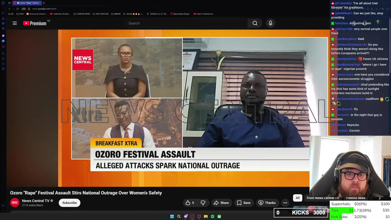
Task: Send a Thanks on the video
Action: point(267,203)
